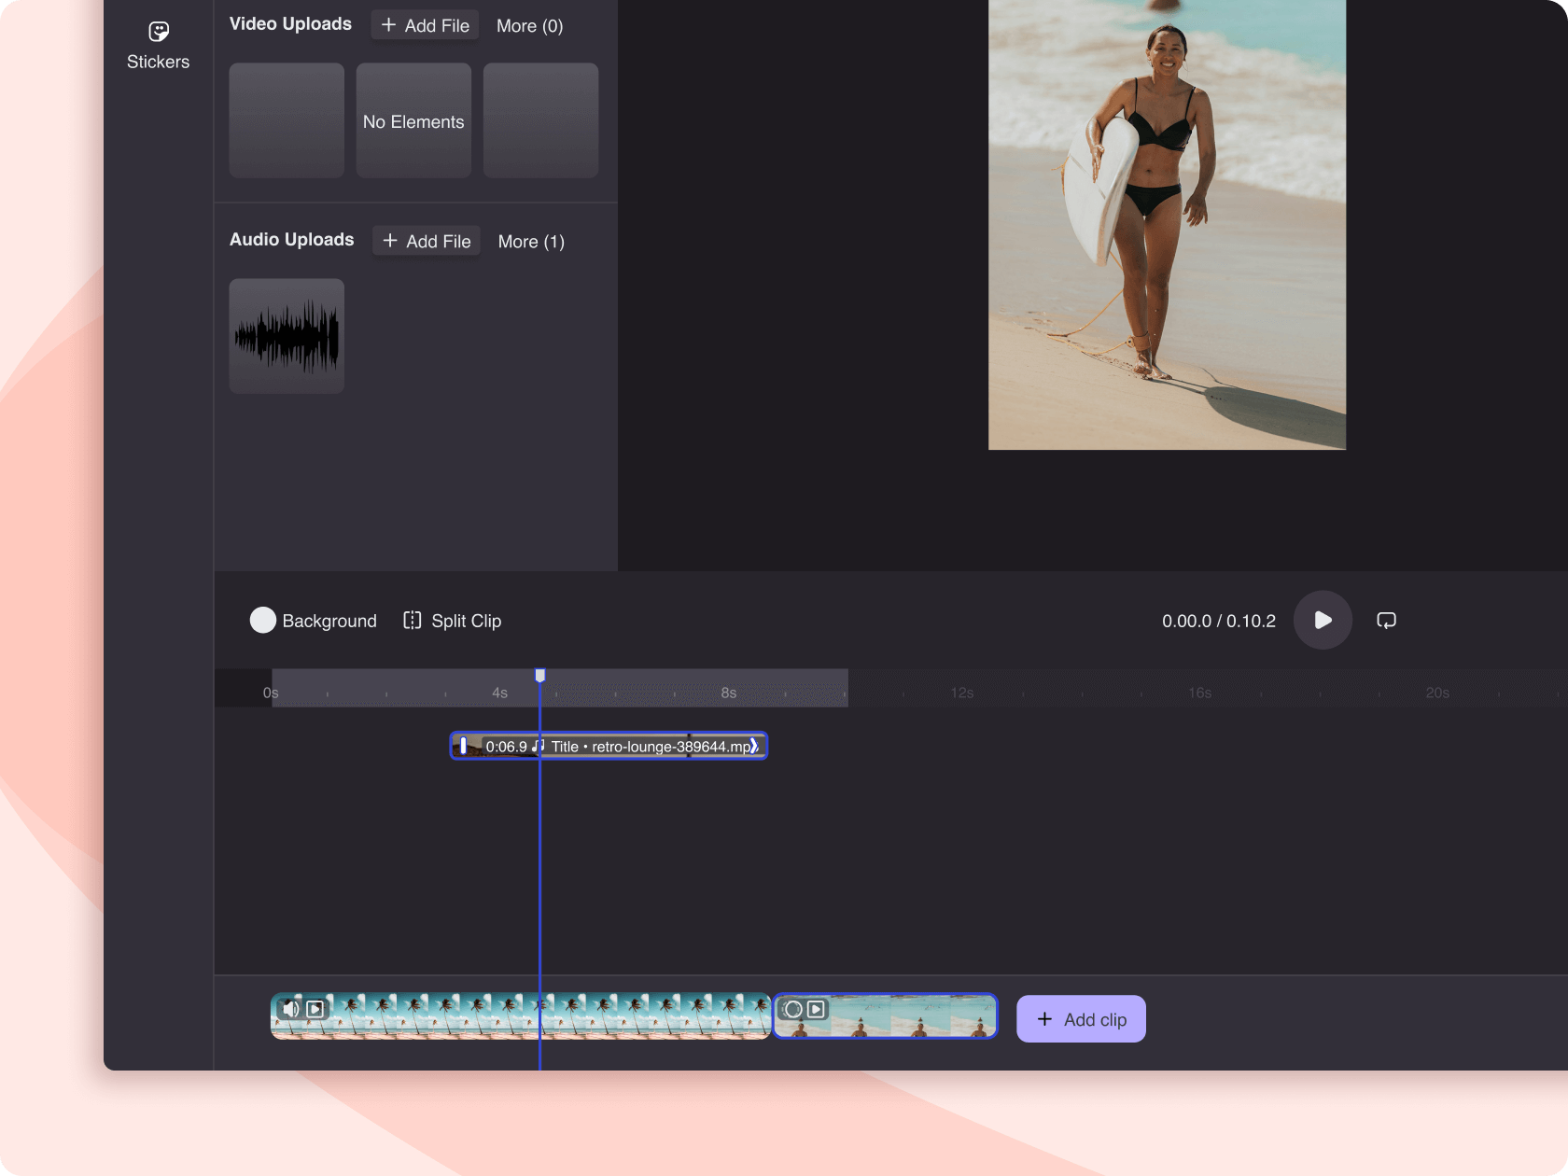This screenshot has width=1568, height=1176.
Task: Mute the first beach video clip
Action: coord(290,1009)
